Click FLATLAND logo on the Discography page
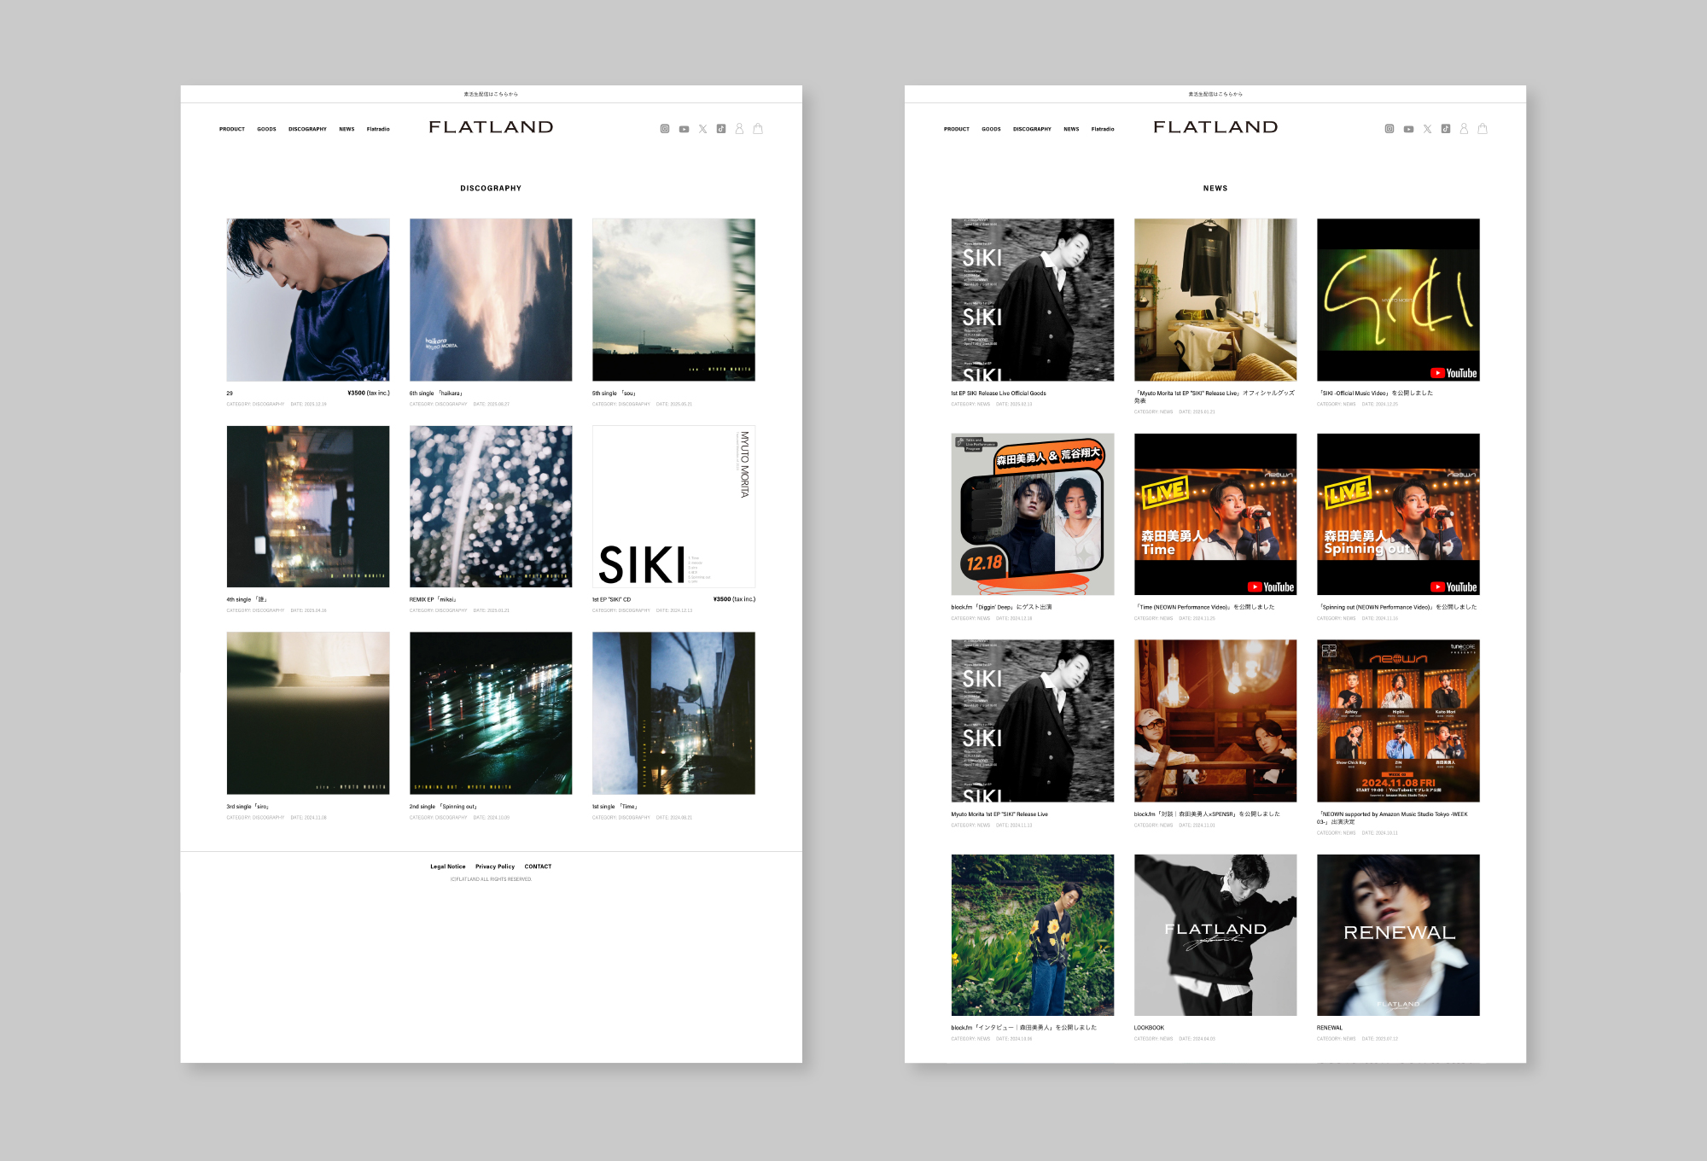Viewport: 1707px width, 1161px height. point(491,127)
